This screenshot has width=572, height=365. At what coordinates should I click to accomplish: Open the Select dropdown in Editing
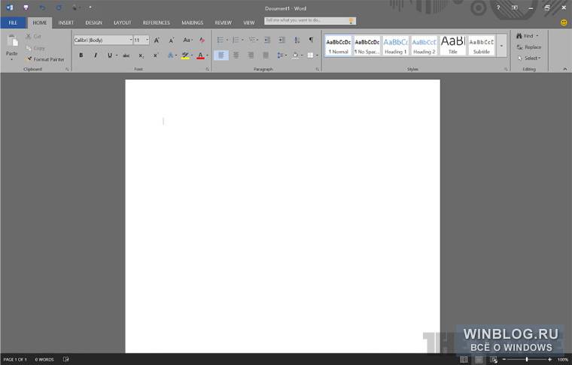529,59
